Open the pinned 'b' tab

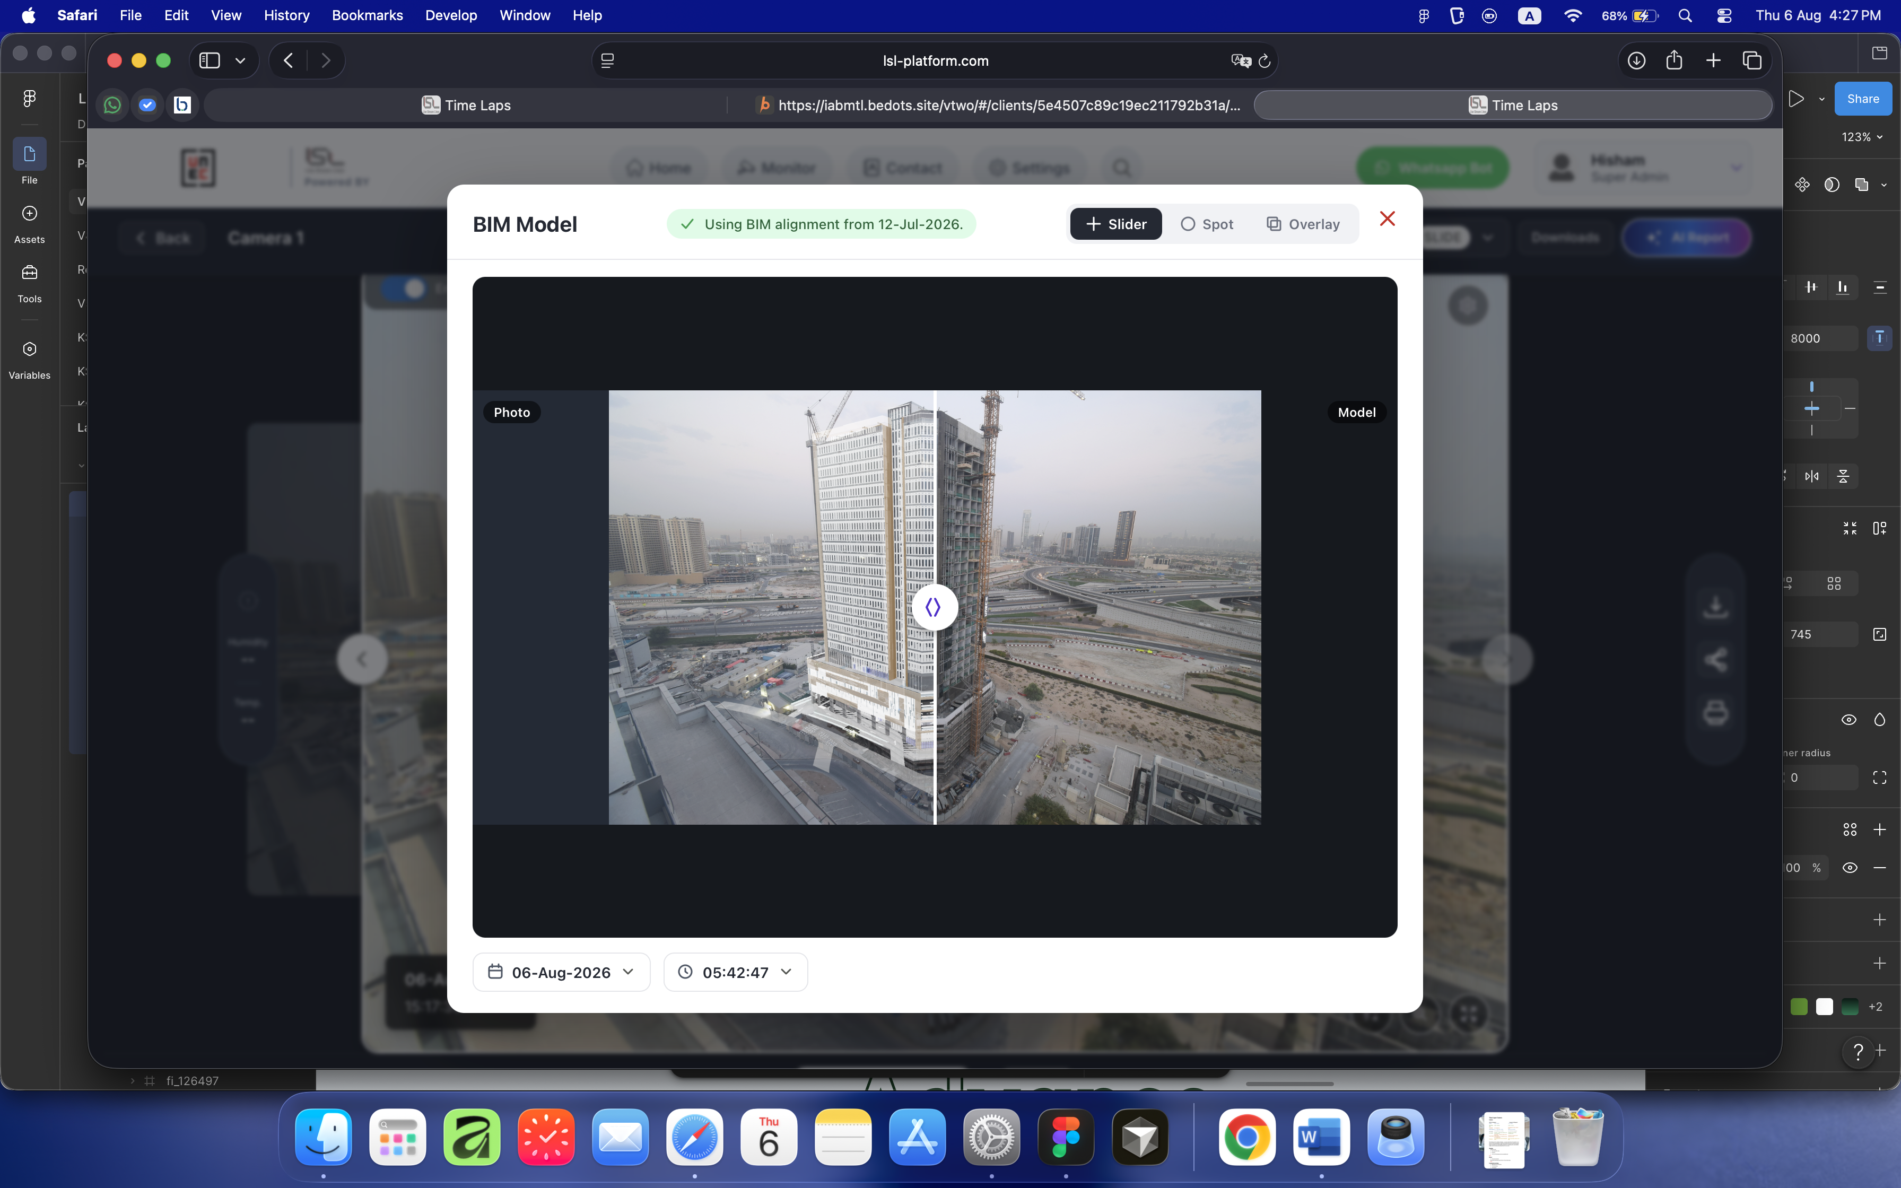point(182,104)
